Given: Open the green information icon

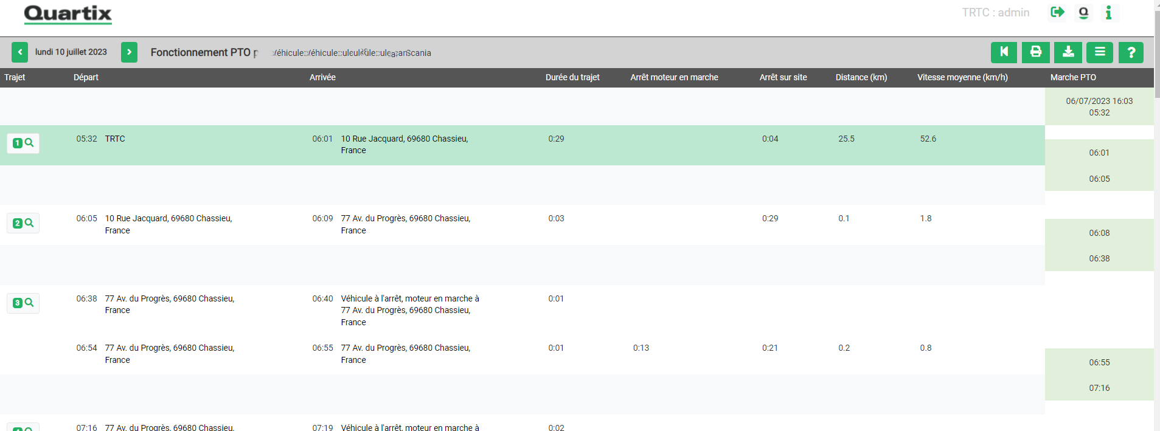Looking at the screenshot, I should 1109,12.
